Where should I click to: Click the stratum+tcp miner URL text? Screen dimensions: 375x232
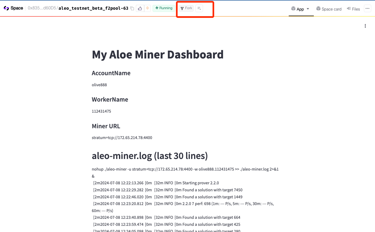(x=122, y=138)
